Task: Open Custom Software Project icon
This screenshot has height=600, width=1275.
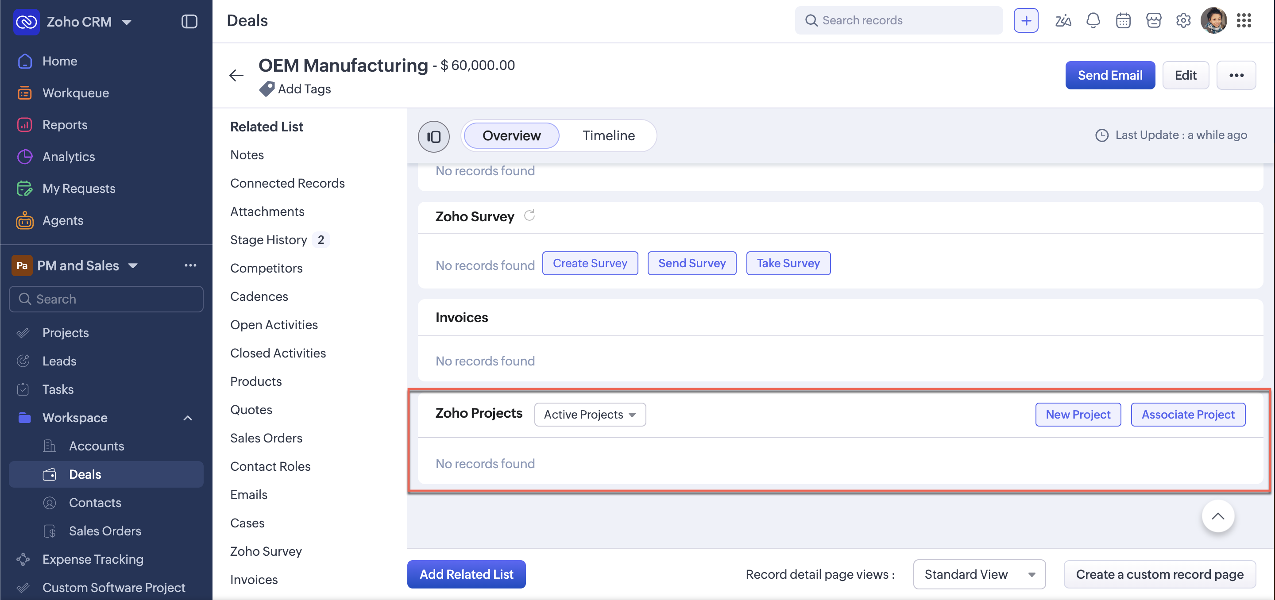Action: 23,588
